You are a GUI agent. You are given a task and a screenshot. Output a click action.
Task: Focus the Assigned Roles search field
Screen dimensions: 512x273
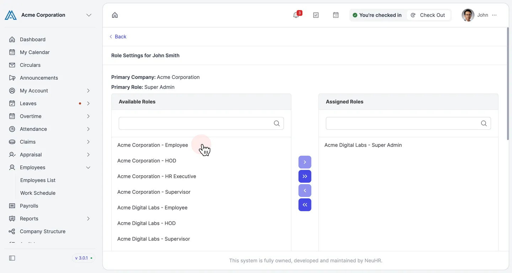408,123
